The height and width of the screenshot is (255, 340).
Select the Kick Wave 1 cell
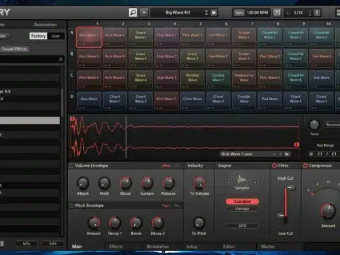tap(89, 37)
